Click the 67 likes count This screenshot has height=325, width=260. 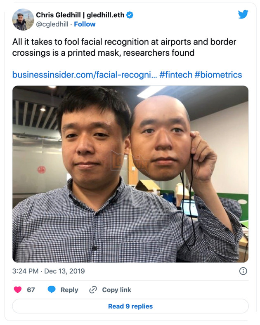pyautogui.click(x=31, y=290)
